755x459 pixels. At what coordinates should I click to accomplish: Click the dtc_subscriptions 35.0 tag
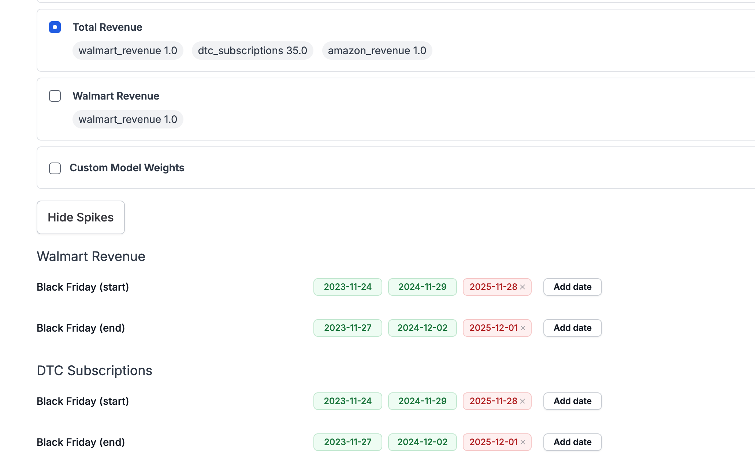(252, 51)
